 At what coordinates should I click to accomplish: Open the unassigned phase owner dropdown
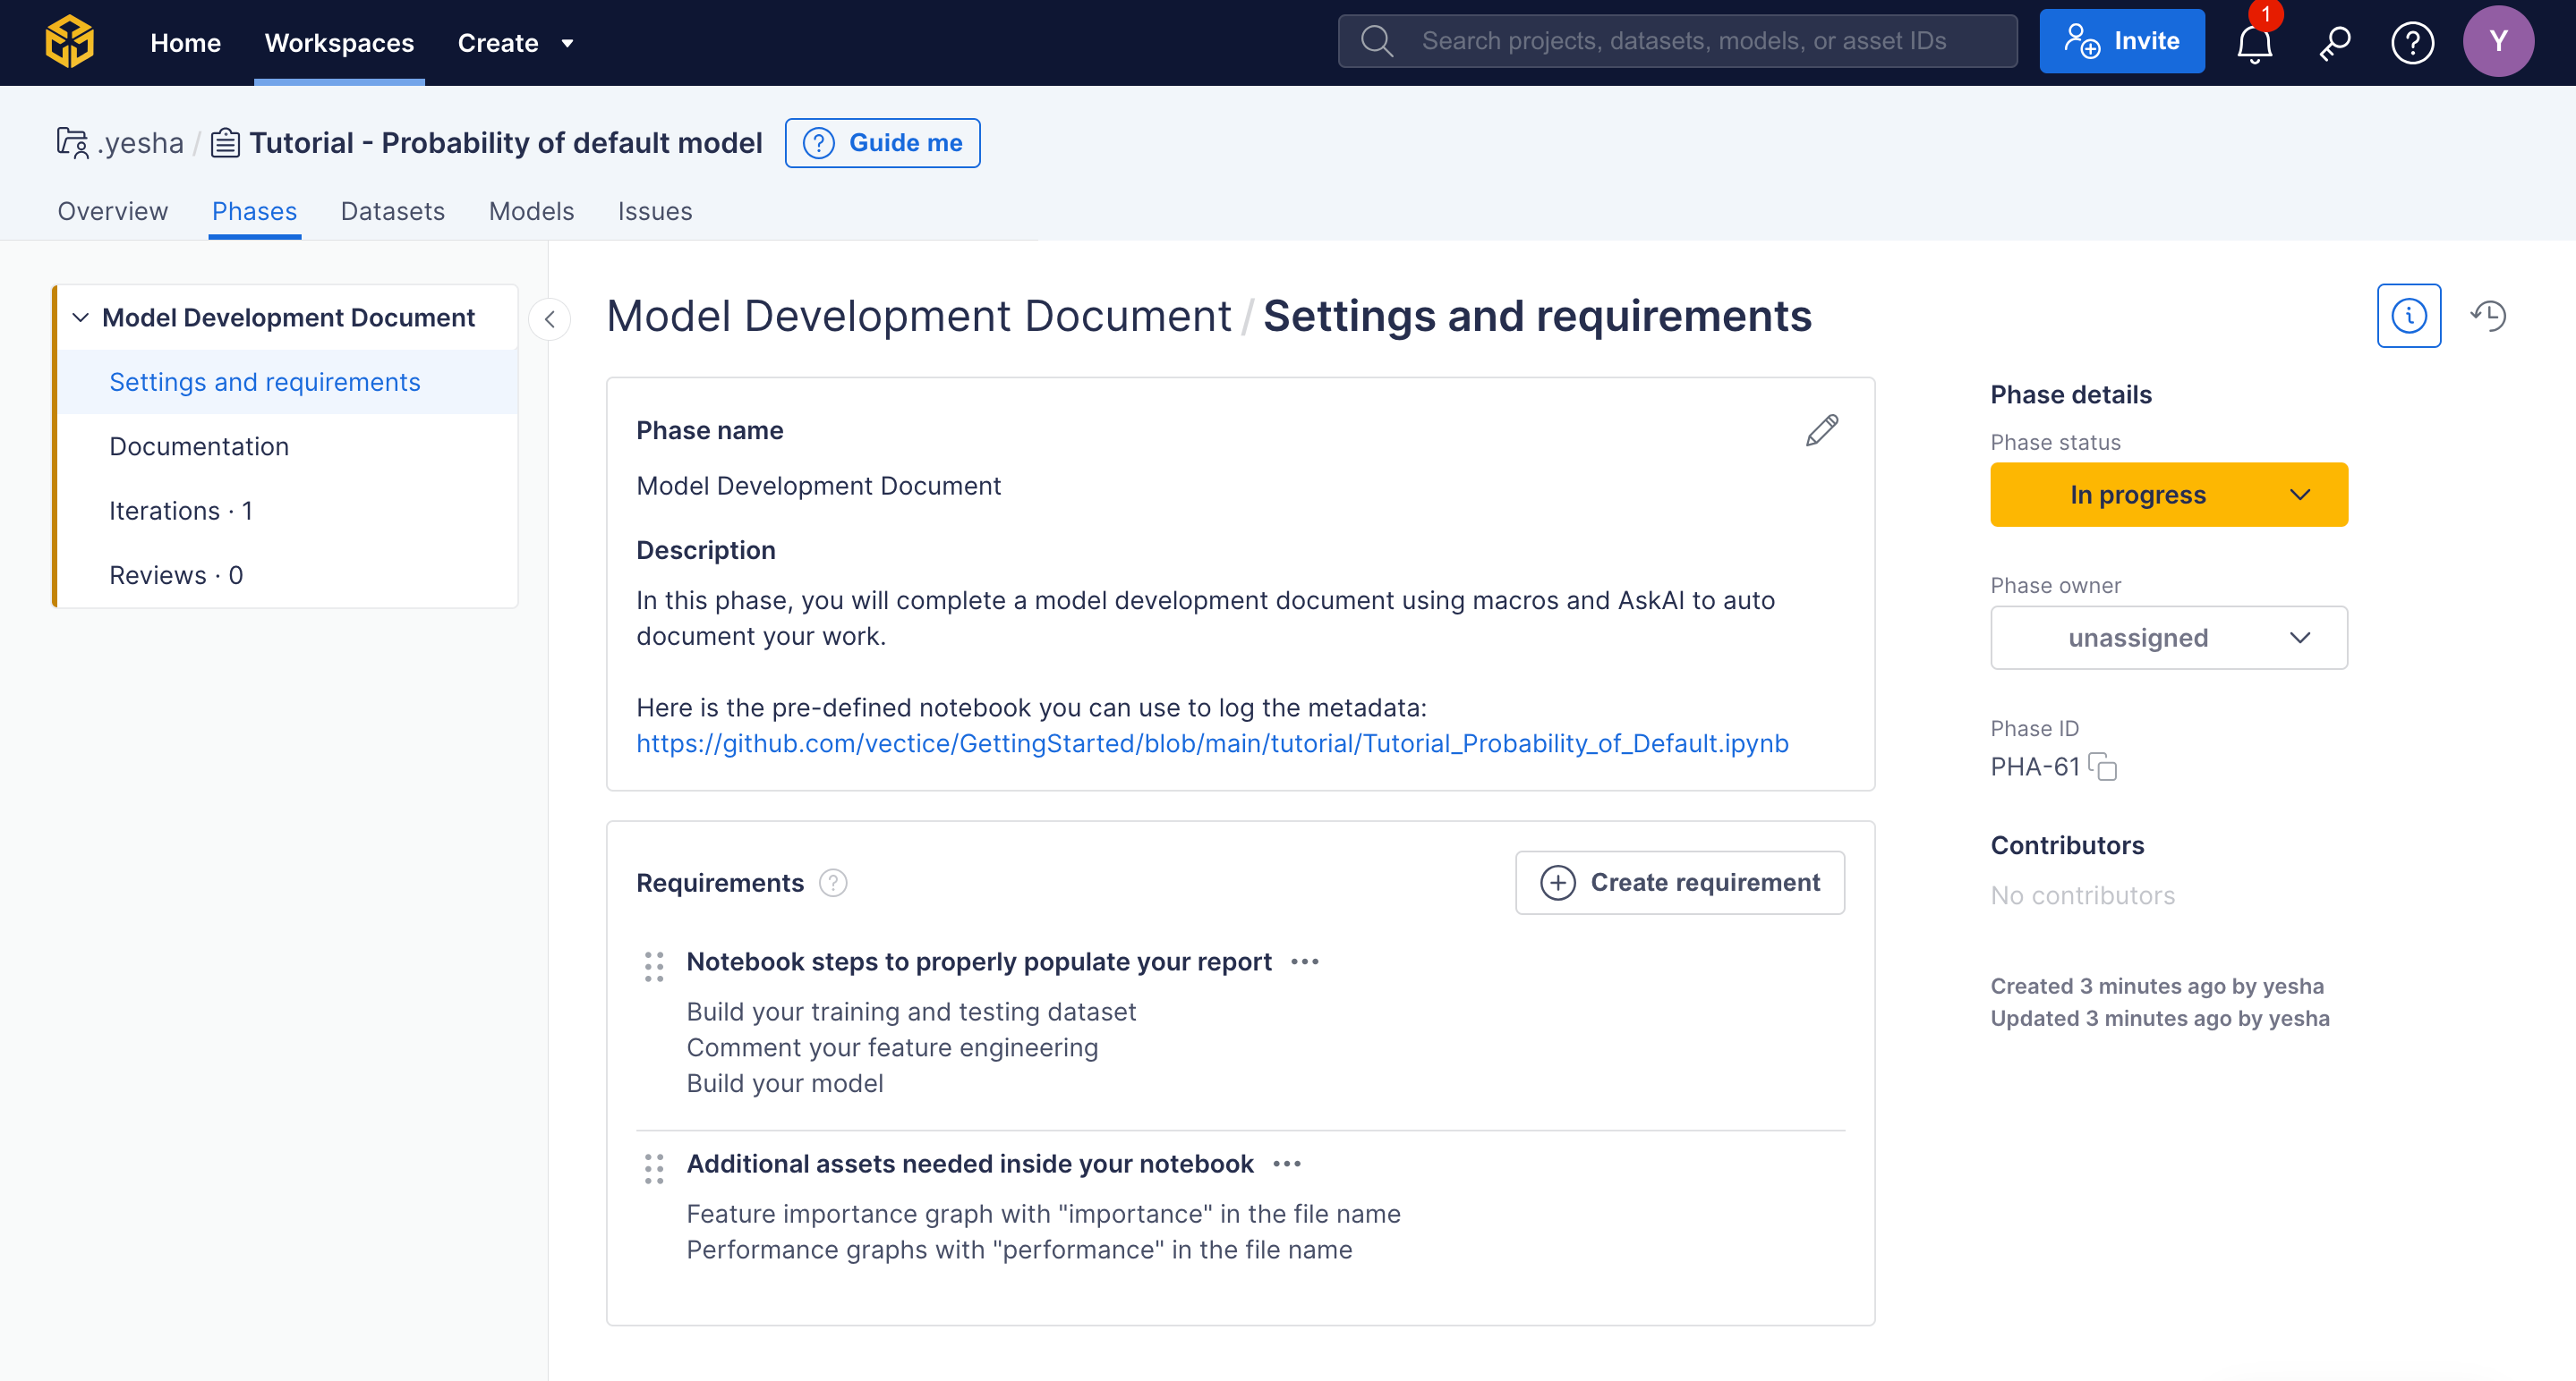(x=2168, y=638)
